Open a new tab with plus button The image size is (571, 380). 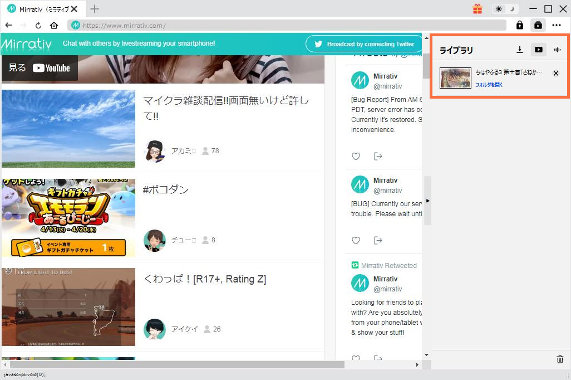pyautogui.click(x=95, y=9)
